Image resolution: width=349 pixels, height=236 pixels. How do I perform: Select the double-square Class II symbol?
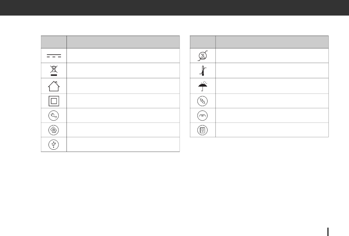pyautogui.click(x=54, y=101)
